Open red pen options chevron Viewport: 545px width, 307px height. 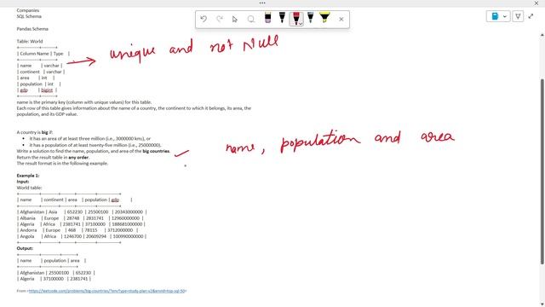point(301,23)
